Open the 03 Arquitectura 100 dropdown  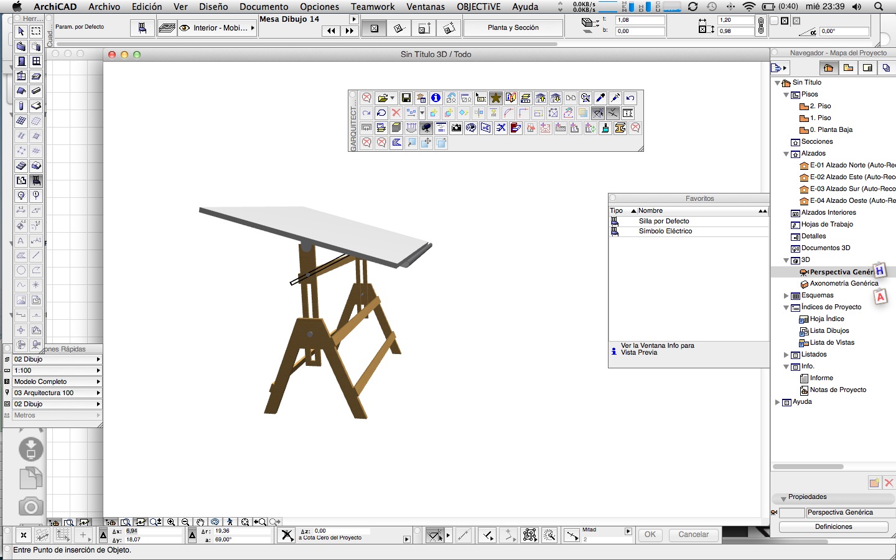pos(56,393)
